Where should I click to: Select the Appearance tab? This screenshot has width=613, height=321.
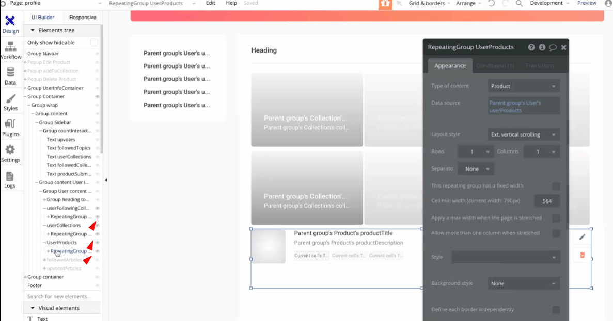pos(450,66)
